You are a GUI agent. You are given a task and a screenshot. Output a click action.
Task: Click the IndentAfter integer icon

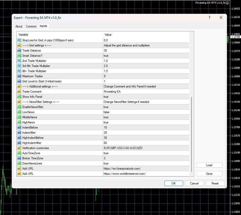(19, 133)
